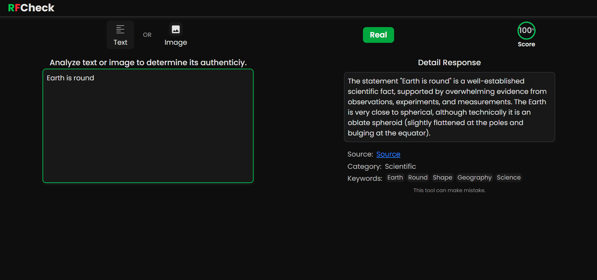Click the Geography keyword tag
The height and width of the screenshot is (280, 597).
point(474,178)
